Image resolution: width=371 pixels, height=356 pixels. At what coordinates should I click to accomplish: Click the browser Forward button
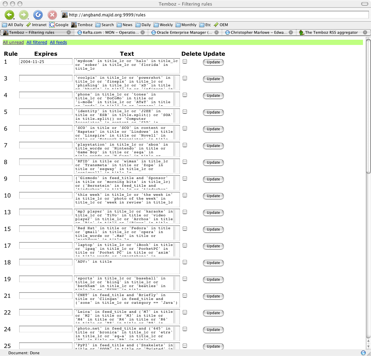click(x=23, y=15)
